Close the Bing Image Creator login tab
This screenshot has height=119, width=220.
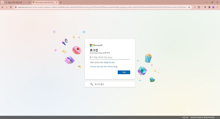(57, 2)
